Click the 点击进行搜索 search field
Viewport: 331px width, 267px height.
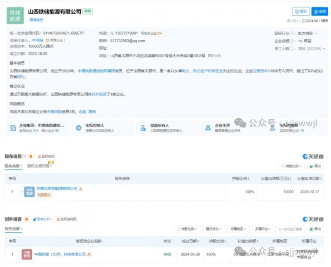click(291, 229)
